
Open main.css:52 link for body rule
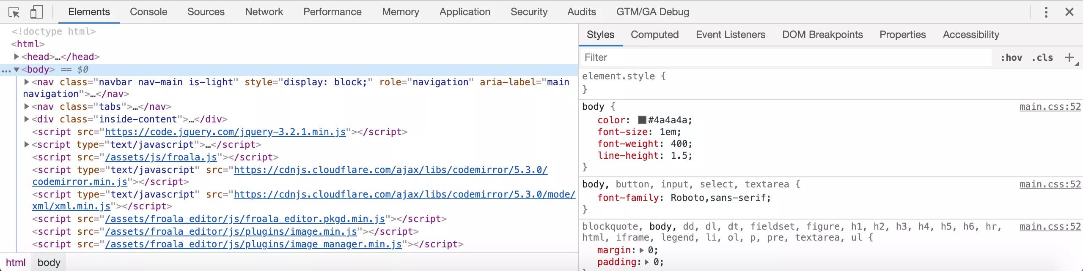pyautogui.click(x=1050, y=106)
